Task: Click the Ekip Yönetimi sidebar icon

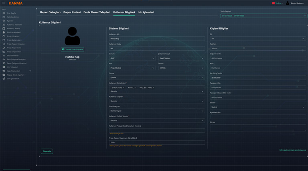Action: point(4,56)
